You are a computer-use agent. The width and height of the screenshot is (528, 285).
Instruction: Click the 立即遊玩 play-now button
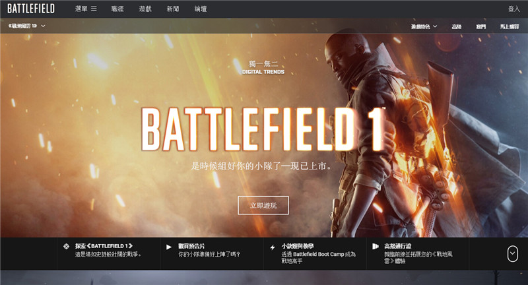tap(263, 205)
